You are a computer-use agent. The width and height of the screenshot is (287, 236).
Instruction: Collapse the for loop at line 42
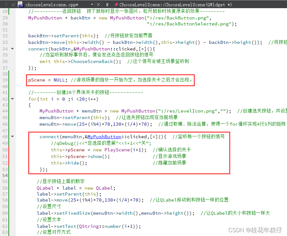click(x=13, y=99)
